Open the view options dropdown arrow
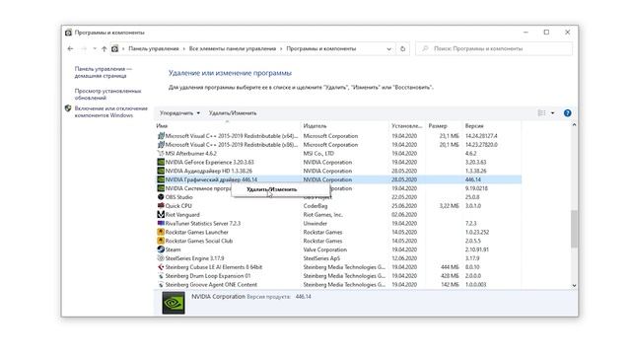The height and width of the screenshot is (355, 631). pyautogui.click(x=552, y=113)
